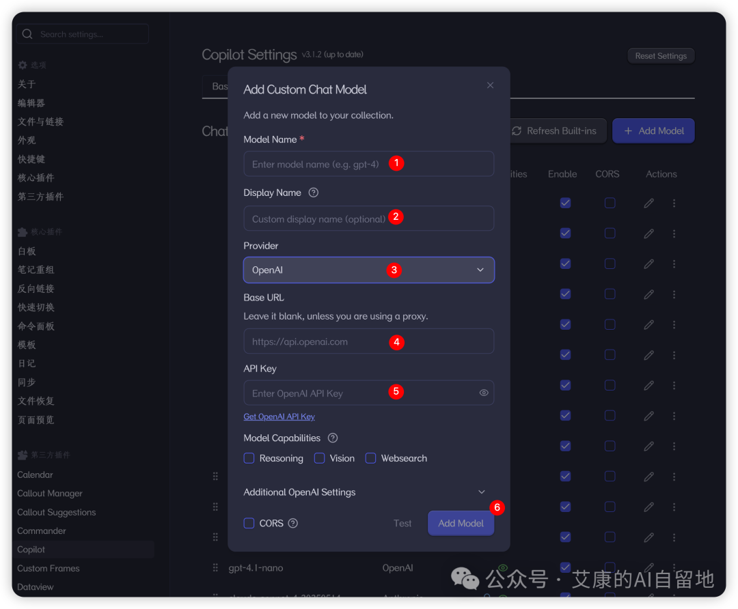The width and height of the screenshot is (738, 609).
Task: Select Copilot in the sidebar
Action: pyautogui.click(x=84, y=550)
